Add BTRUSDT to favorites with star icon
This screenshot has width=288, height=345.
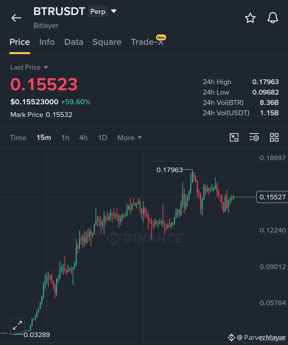tap(250, 18)
